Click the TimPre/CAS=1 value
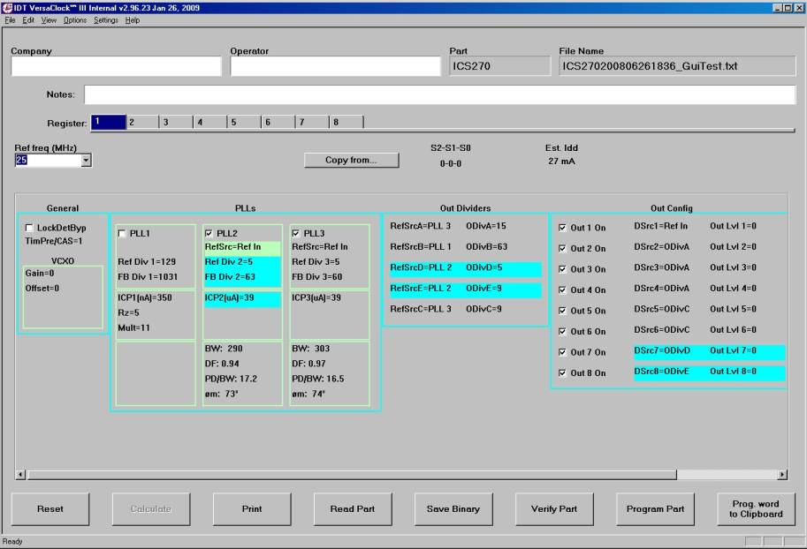This screenshot has height=549, width=807. 54,241
